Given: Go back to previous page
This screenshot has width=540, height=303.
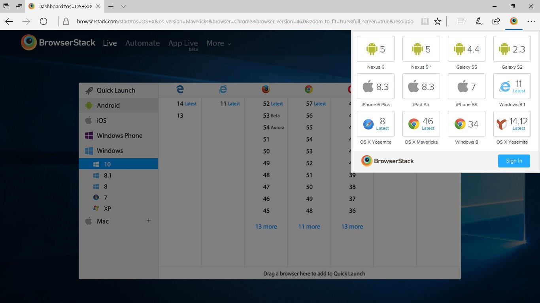Looking at the screenshot, I should (x=9, y=21).
